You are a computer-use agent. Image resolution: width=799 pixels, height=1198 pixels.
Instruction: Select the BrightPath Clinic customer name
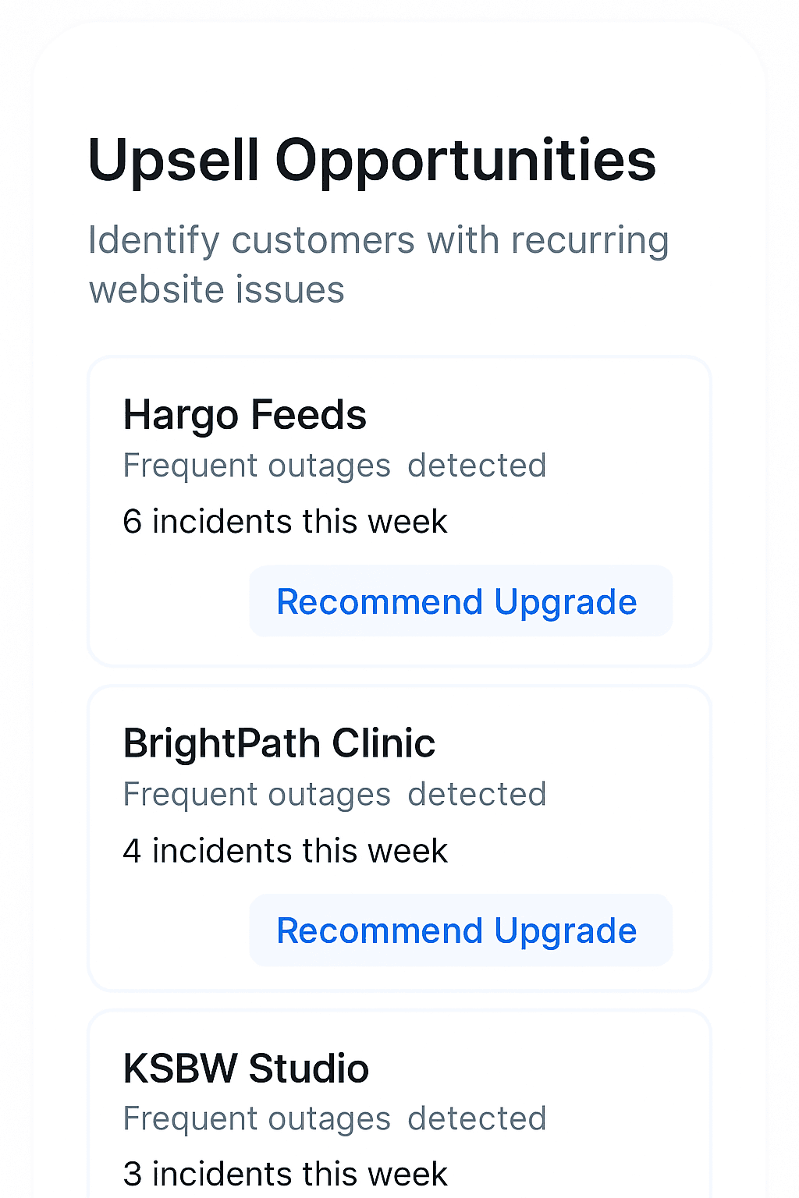point(279,743)
